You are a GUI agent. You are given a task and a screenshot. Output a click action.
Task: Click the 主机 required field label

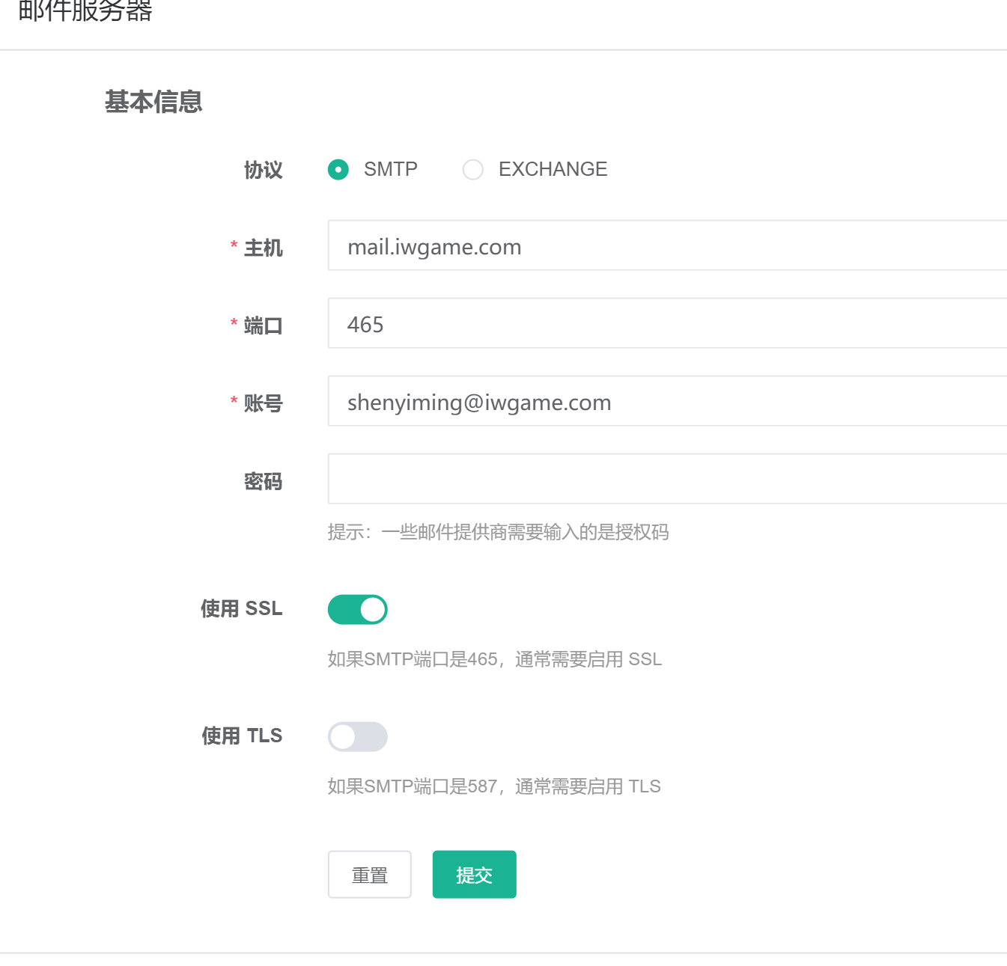point(264,248)
